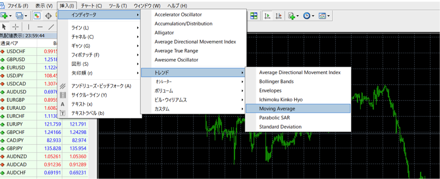Open the ウィンドウ (W) menu
Screen dimensions: 440x179
(x=147, y=5)
